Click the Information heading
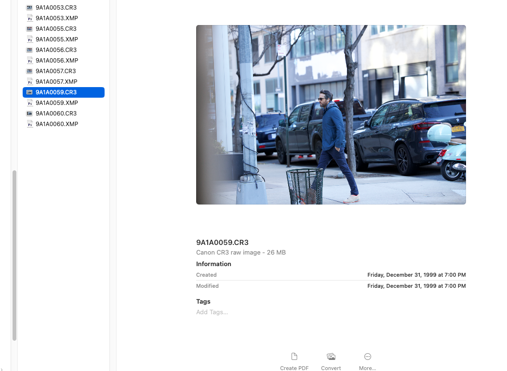 [213, 264]
